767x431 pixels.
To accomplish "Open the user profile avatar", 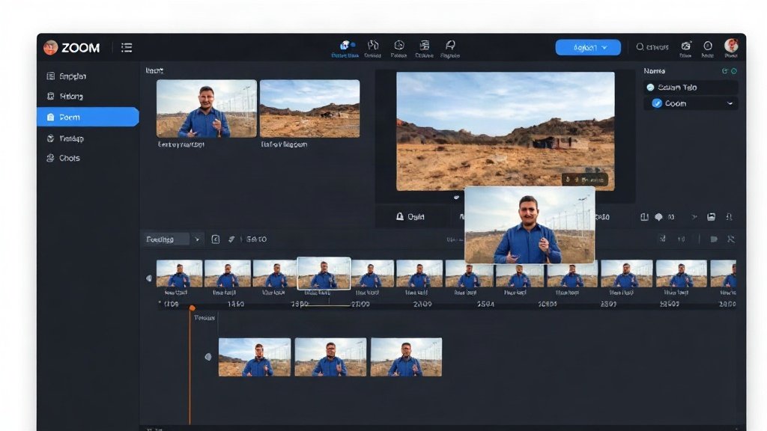I will click(731, 46).
